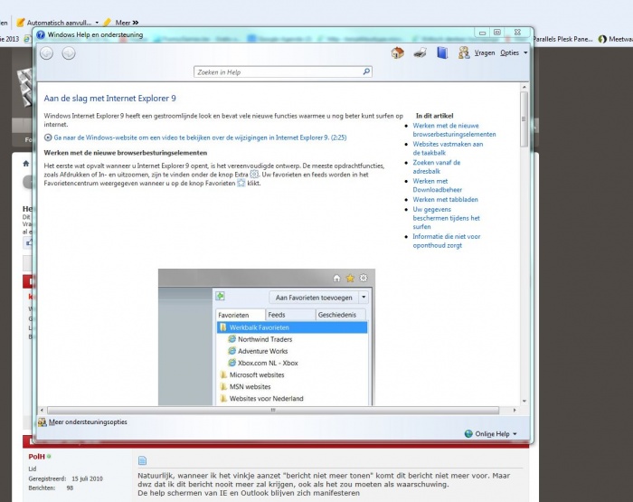Click the Meer ondersteuningsopties icon
The height and width of the screenshot is (502, 633).
[42, 422]
